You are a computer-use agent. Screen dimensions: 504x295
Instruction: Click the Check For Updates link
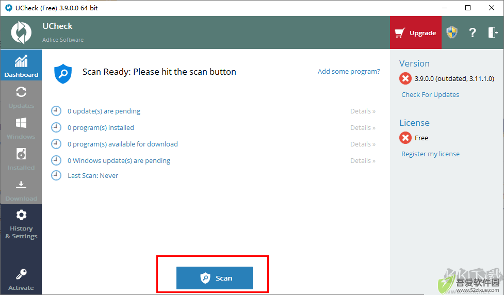[430, 94]
